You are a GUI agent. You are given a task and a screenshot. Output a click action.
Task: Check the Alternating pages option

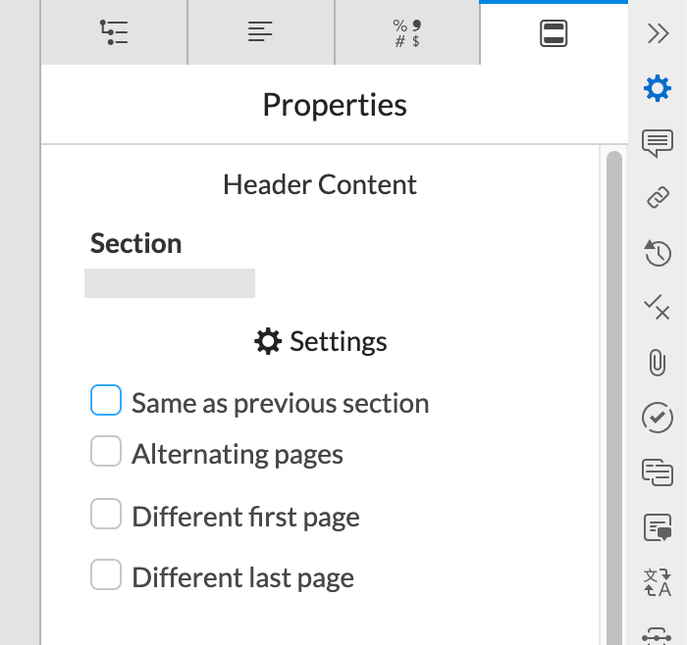tap(106, 452)
